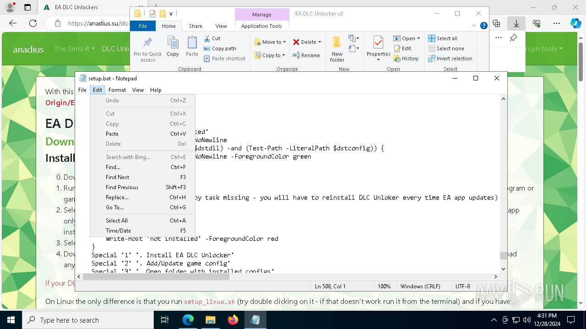Click the EA DLC Unlockers browser tab
586x329 pixels.
(82, 7)
